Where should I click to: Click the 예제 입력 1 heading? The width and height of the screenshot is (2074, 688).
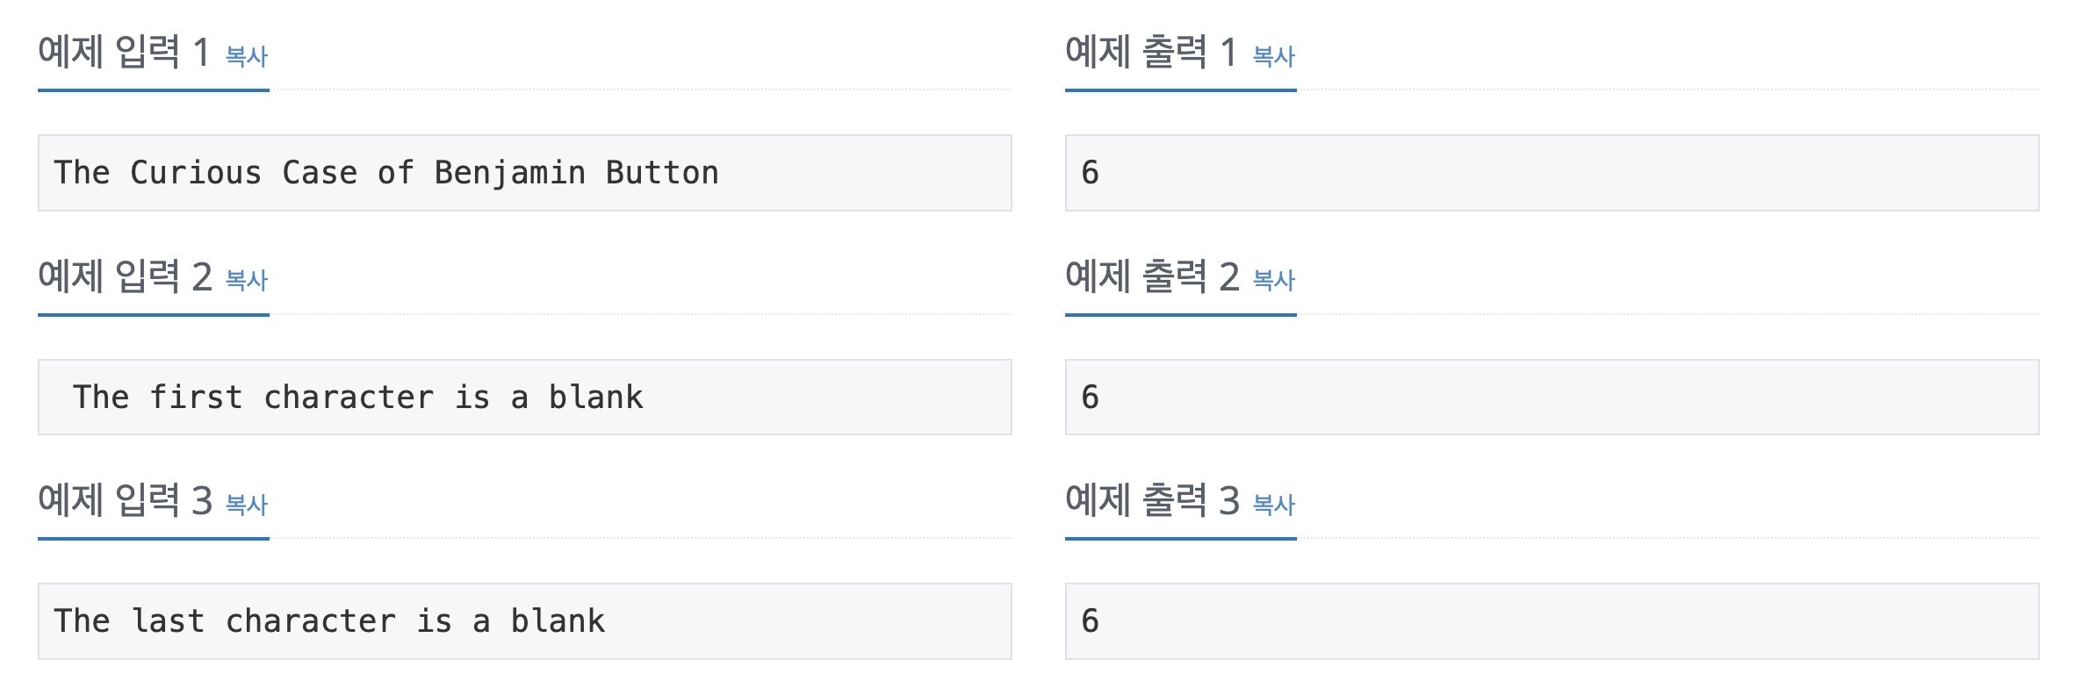(x=123, y=53)
